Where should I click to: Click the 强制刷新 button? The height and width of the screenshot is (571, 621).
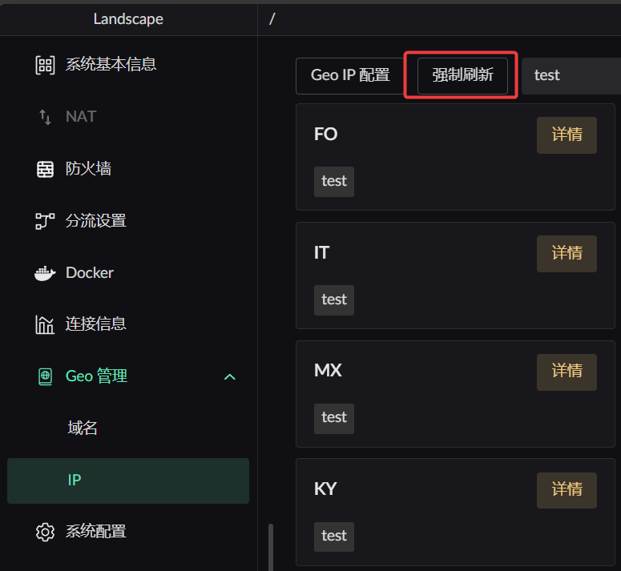pos(462,75)
